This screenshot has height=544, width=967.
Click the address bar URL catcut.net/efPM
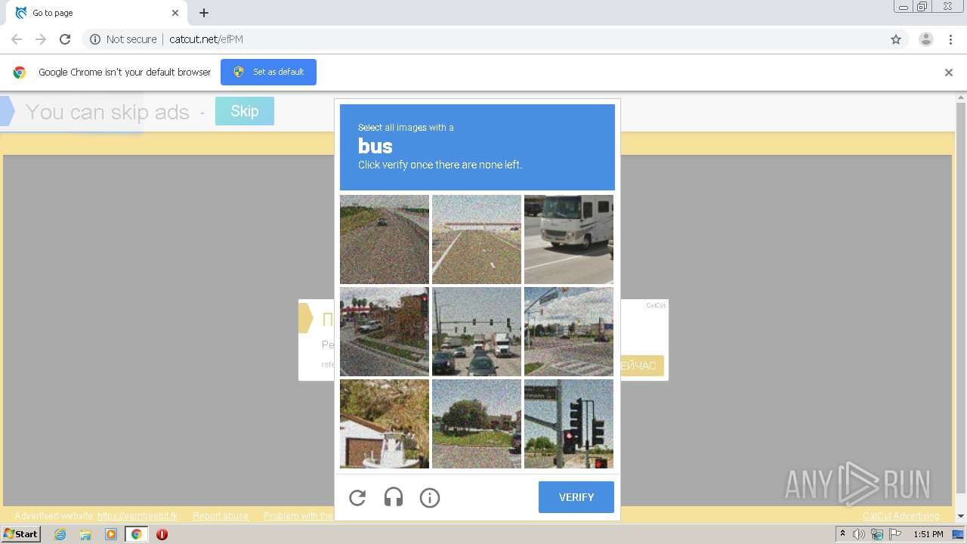206,39
